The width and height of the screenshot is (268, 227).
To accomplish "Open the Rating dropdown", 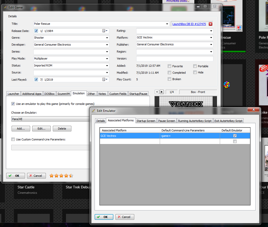I will [x=211, y=31].
